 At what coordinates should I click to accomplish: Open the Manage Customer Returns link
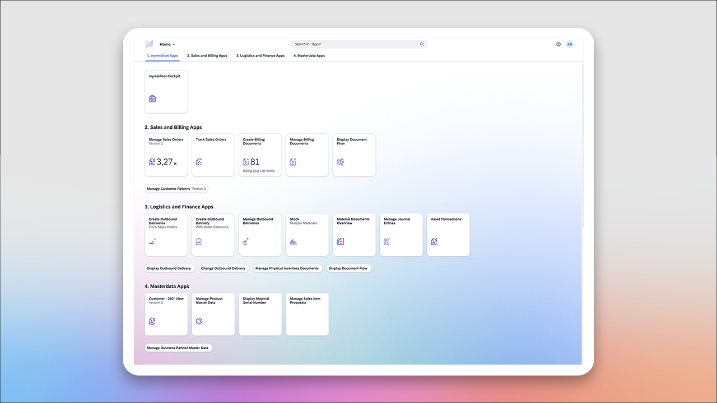coord(176,189)
